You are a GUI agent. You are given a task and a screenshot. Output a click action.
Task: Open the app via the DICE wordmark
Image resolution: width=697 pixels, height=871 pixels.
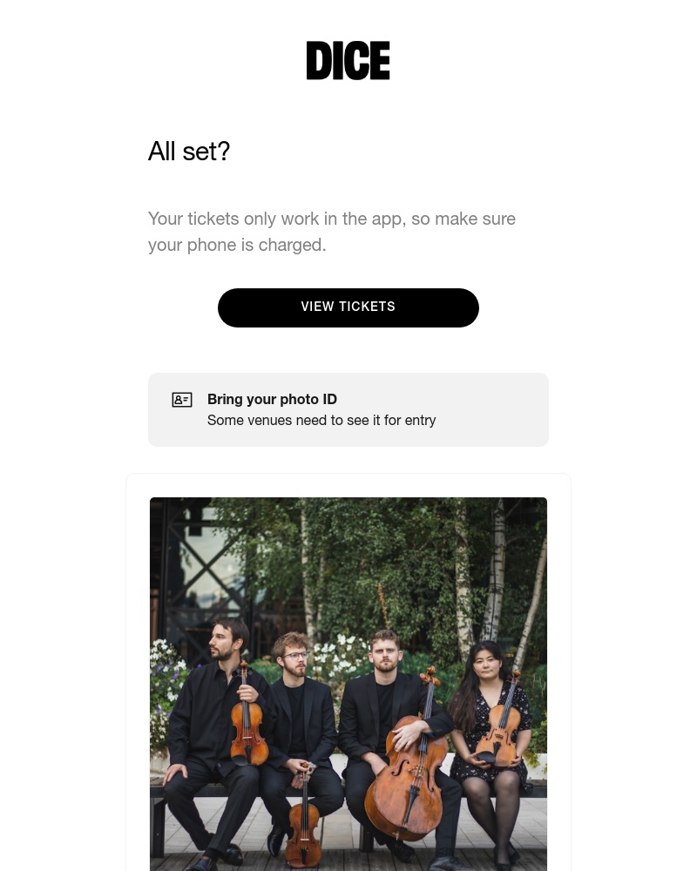(x=348, y=60)
